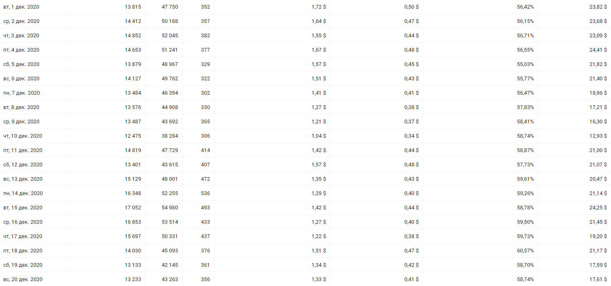Click the 55,03% percentage cell
611x286 pixels.
point(525,64)
